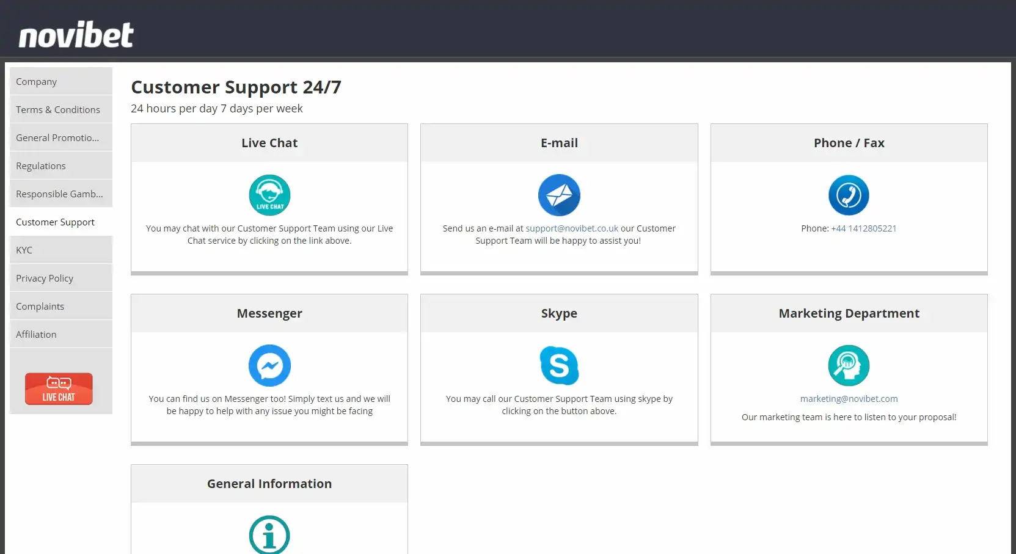Click the General Information card heading
Viewport: 1016px width, 554px height.
tap(269, 484)
